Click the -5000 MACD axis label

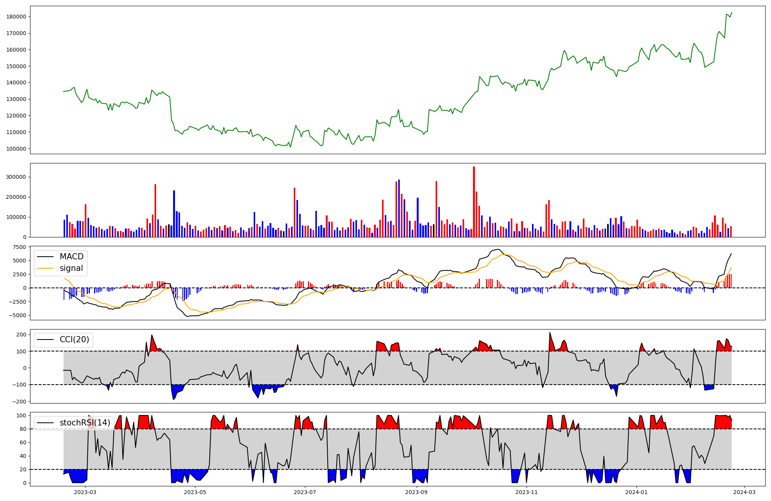(18, 315)
